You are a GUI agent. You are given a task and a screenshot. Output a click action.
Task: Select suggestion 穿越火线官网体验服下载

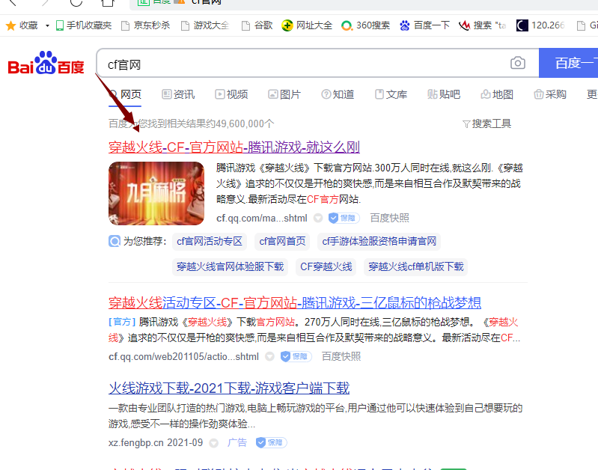coord(230,266)
